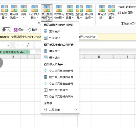Click the 横向拆分 grid icon
This screenshot has height=127, width=136.
pos(46,58)
